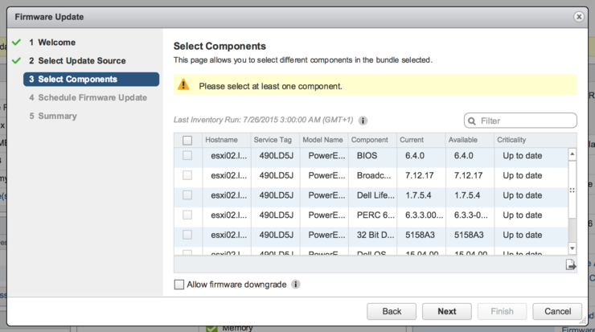Close the Firmware Update dialog

tap(579, 17)
